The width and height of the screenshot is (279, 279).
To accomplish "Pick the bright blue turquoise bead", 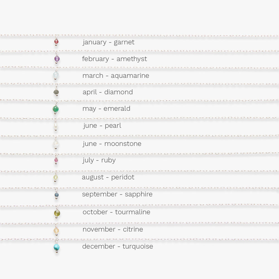I will tap(57, 247).
